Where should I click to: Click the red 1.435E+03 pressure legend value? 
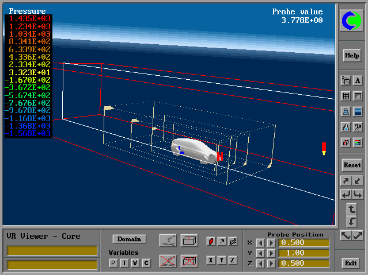(x=29, y=19)
